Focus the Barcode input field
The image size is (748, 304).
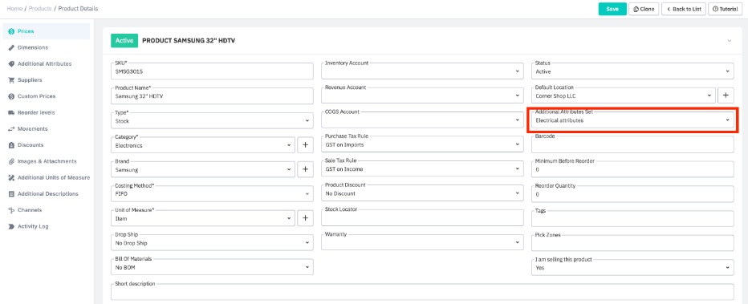pos(632,144)
